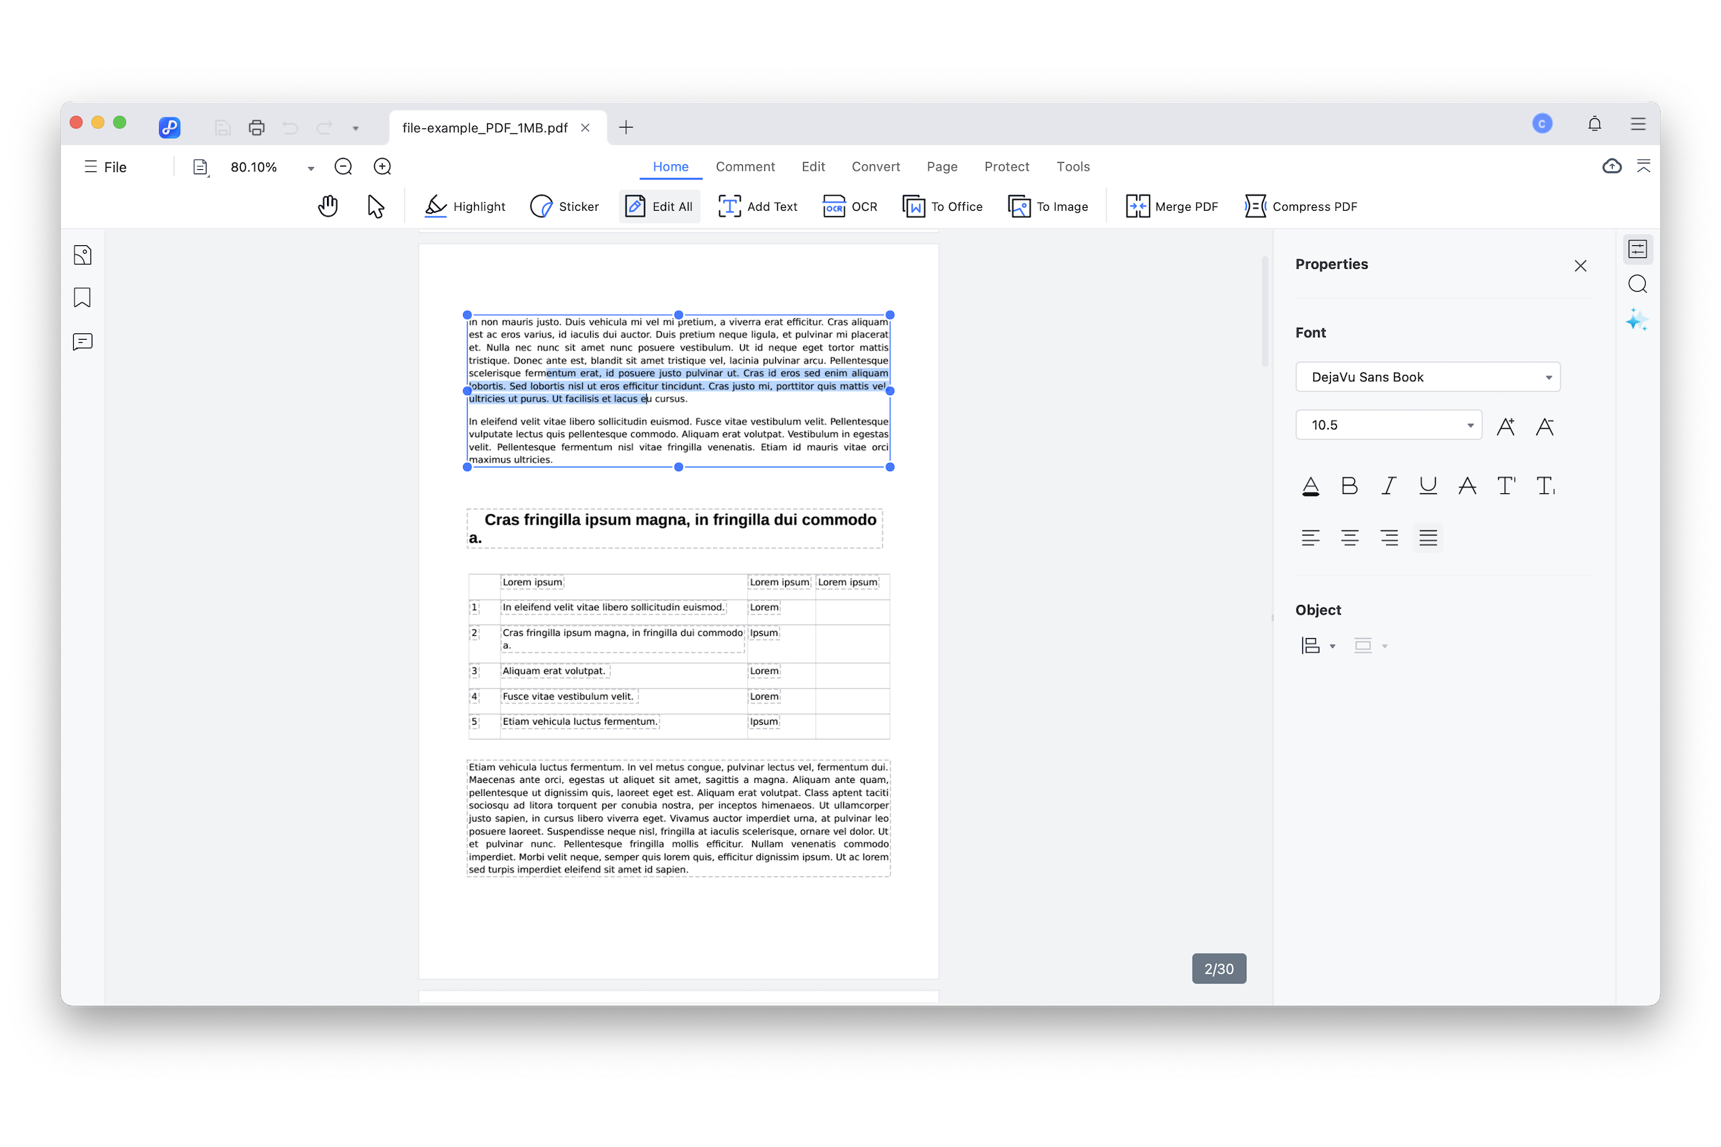This screenshot has width=1721, height=1147.
Task: Switch to the Convert tab
Action: pos(875,167)
